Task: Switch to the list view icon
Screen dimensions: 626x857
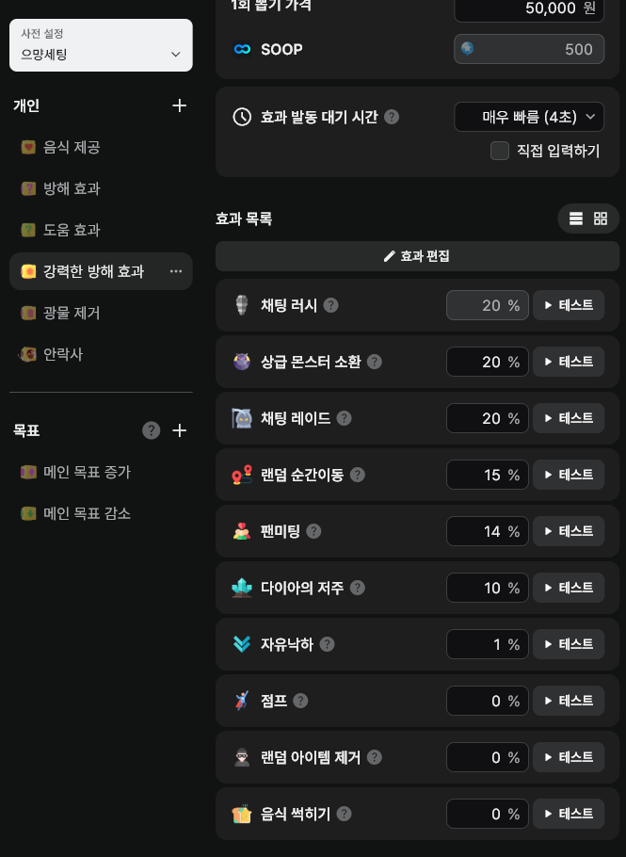Action: coord(576,218)
